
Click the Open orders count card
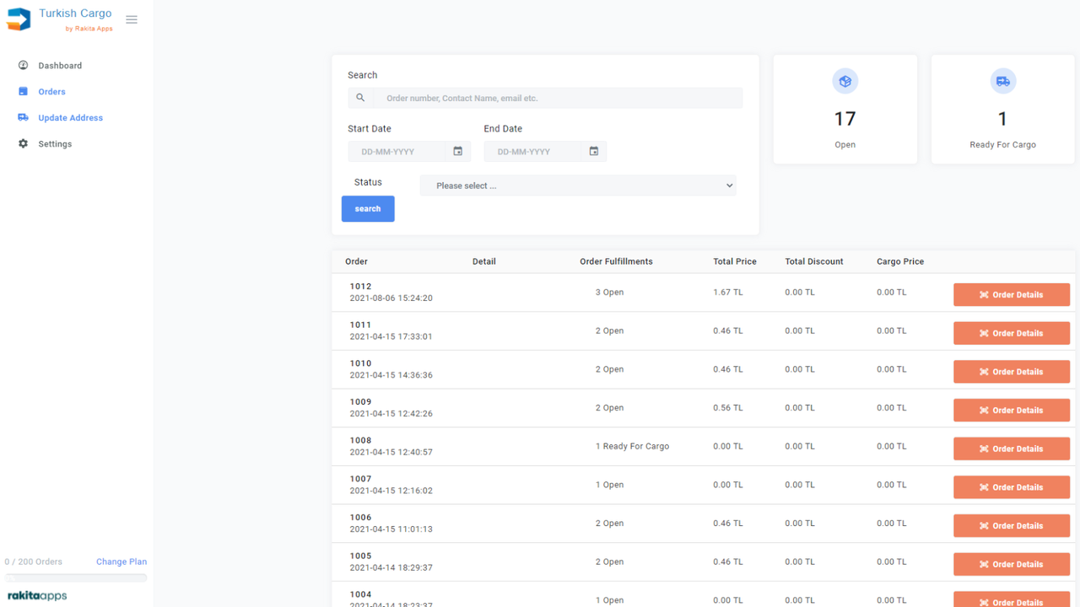point(845,110)
